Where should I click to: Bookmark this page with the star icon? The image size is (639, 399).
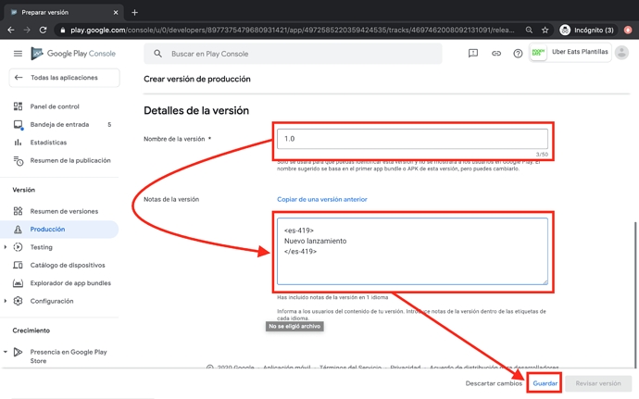[x=545, y=30]
